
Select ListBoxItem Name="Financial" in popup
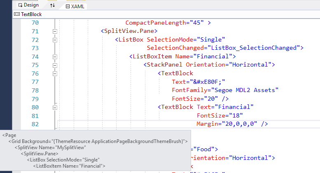tap(69, 166)
